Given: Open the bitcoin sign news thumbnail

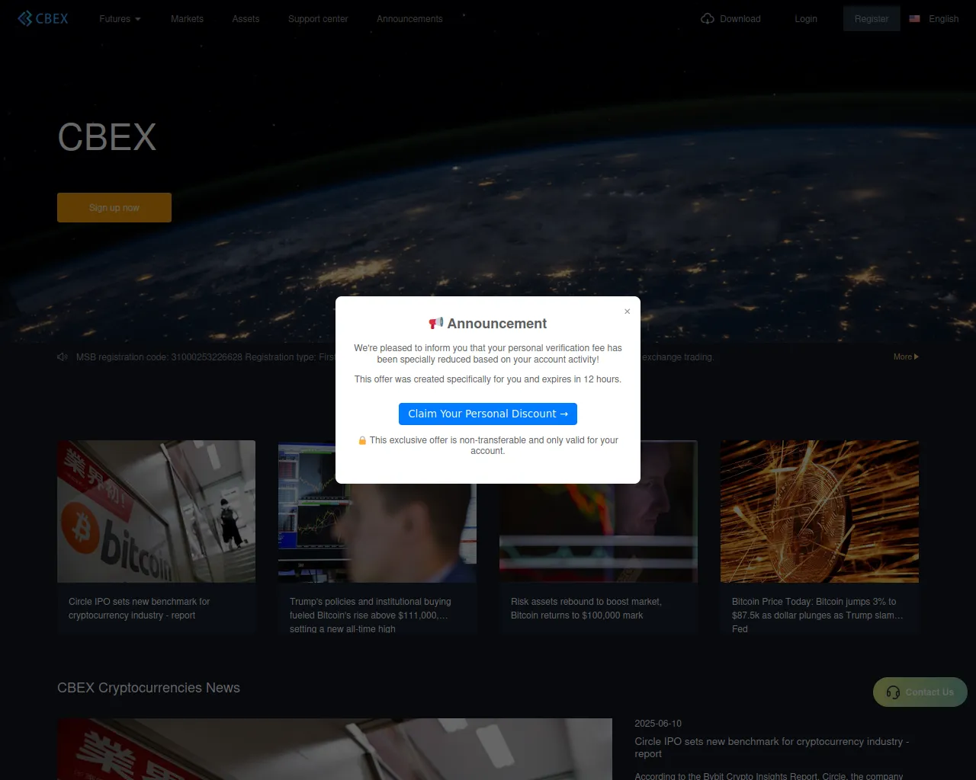Looking at the screenshot, I should click(156, 511).
